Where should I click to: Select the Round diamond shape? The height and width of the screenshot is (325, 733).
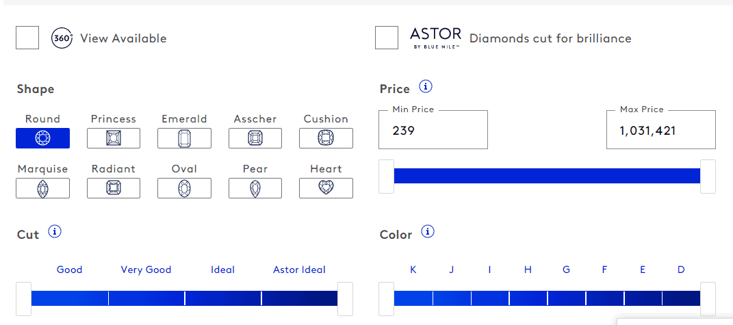pos(42,138)
